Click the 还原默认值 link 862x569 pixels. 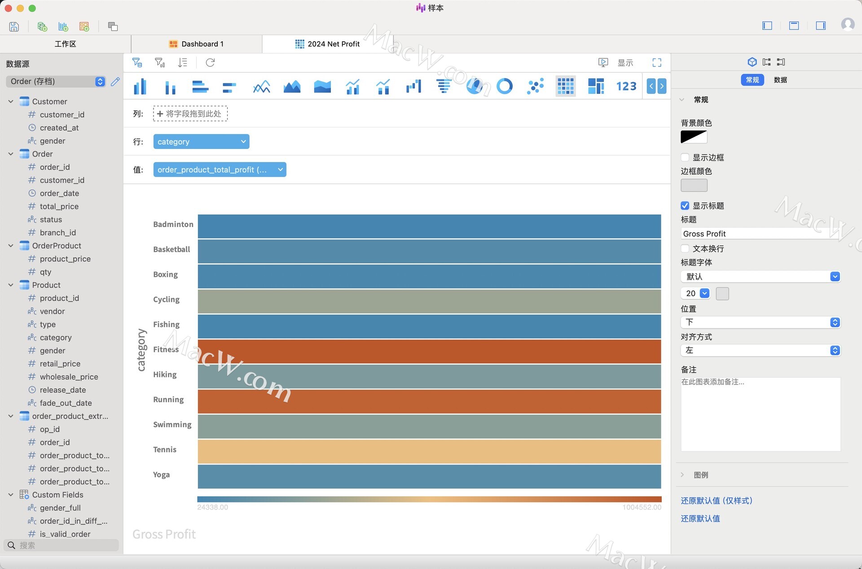pos(700,519)
